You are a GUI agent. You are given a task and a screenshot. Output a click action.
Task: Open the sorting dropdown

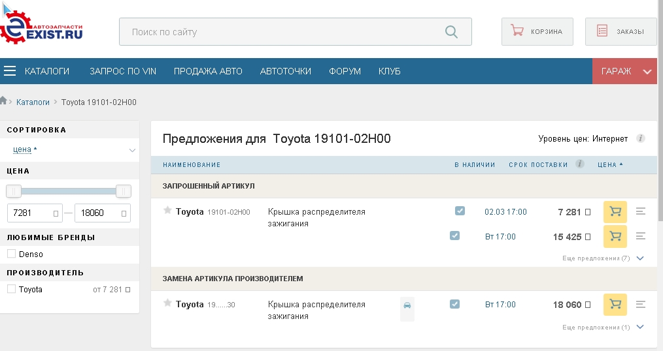coord(71,150)
